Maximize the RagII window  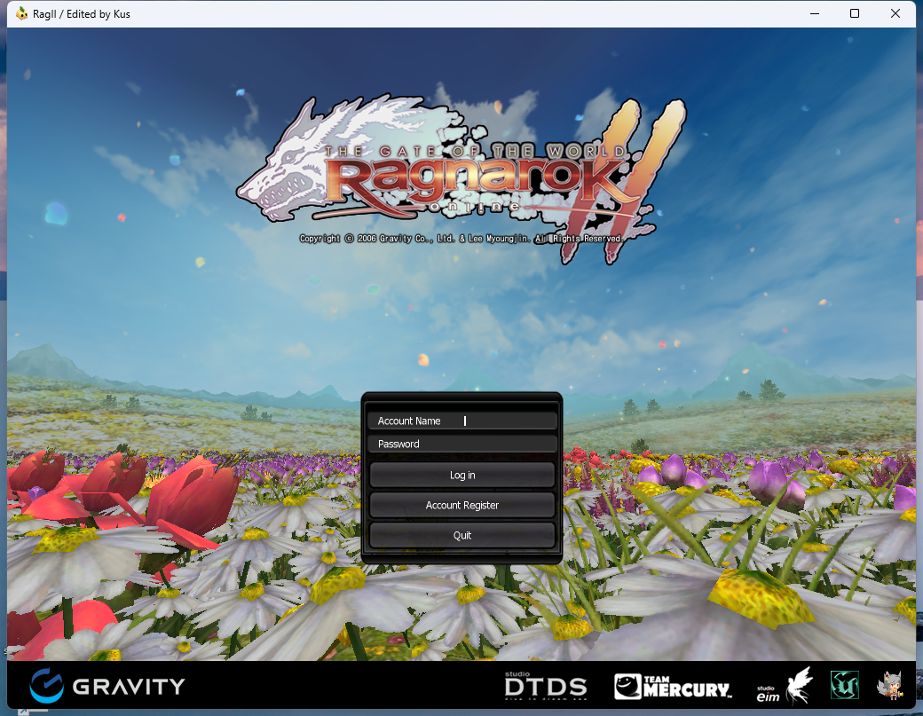(855, 13)
